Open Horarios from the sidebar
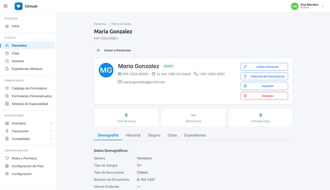Screen dimensions: 330x190 click(x=28, y=61)
